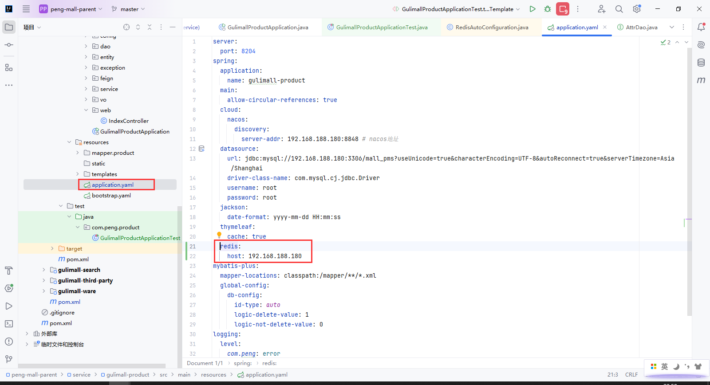Collapse the web folder
The width and height of the screenshot is (710, 385).
point(86,110)
